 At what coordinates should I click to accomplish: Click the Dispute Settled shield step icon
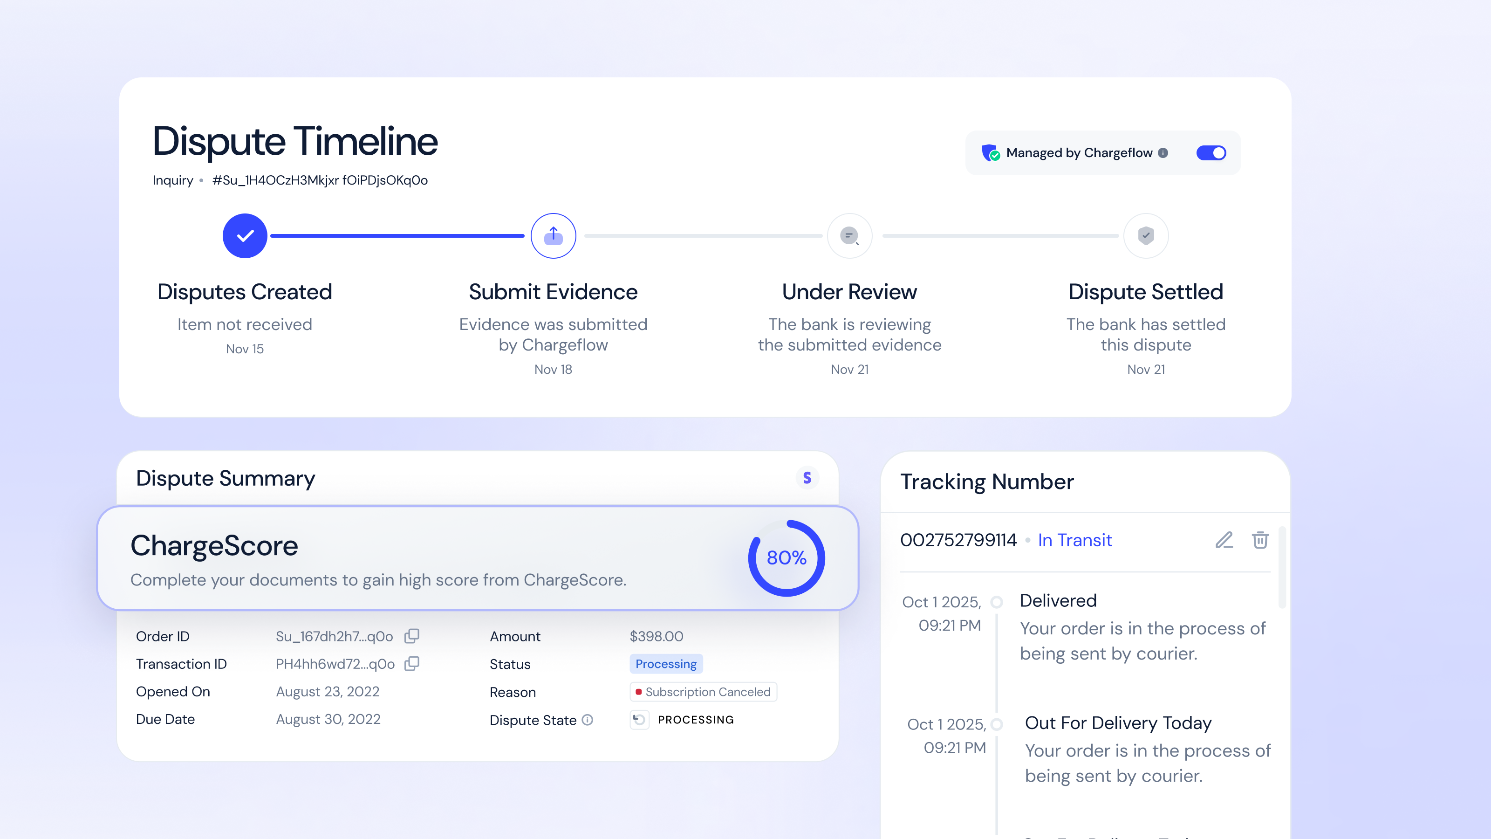[x=1145, y=236]
